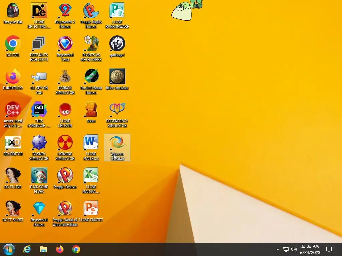
Task: Open the volume control tray icon
Action: click(x=294, y=249)
